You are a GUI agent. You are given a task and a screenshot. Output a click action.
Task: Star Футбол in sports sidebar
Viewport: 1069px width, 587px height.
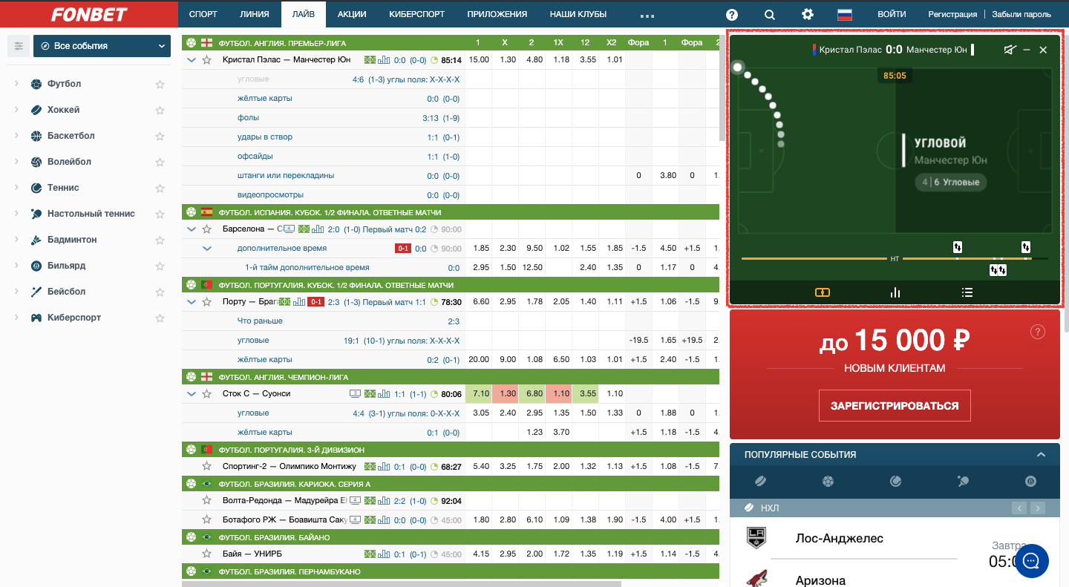[x=160, y=84]
